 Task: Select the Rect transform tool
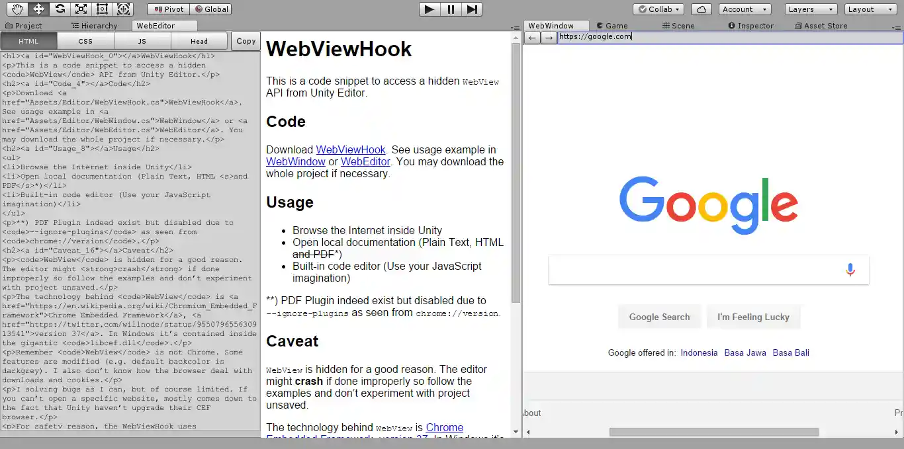(103, 9)
